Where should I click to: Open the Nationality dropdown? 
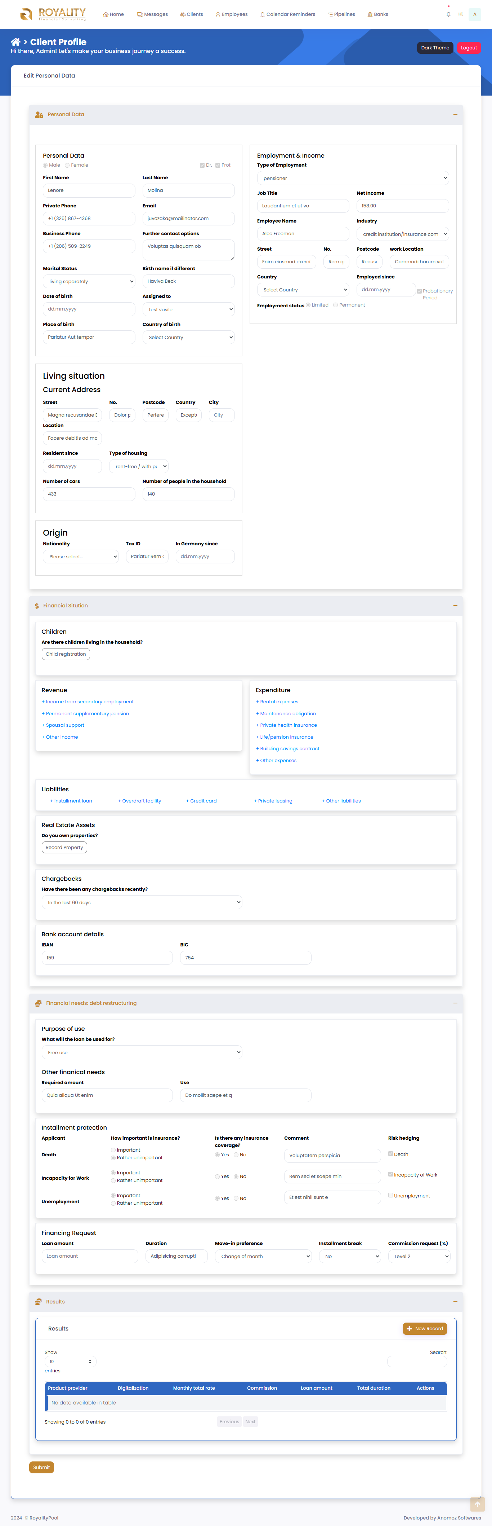pyautogui.click(x=80, y=557)
